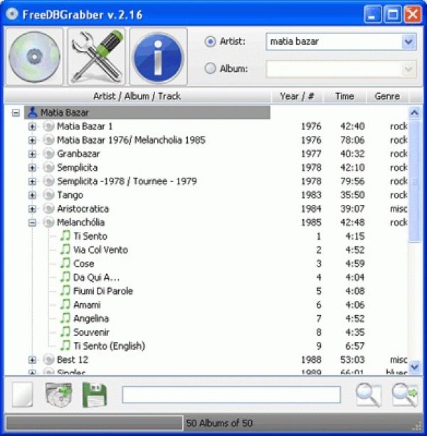The height and width of the screenshot is (436, 427).
Task: Select the Artist radio button
Action: pyautogui.click(x=210, y=42)
